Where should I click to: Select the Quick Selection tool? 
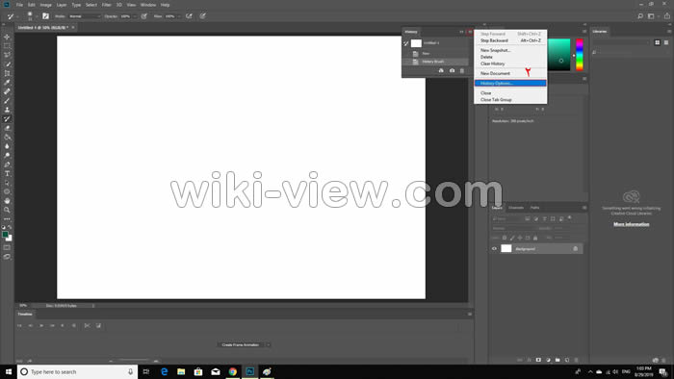point(7,64)
